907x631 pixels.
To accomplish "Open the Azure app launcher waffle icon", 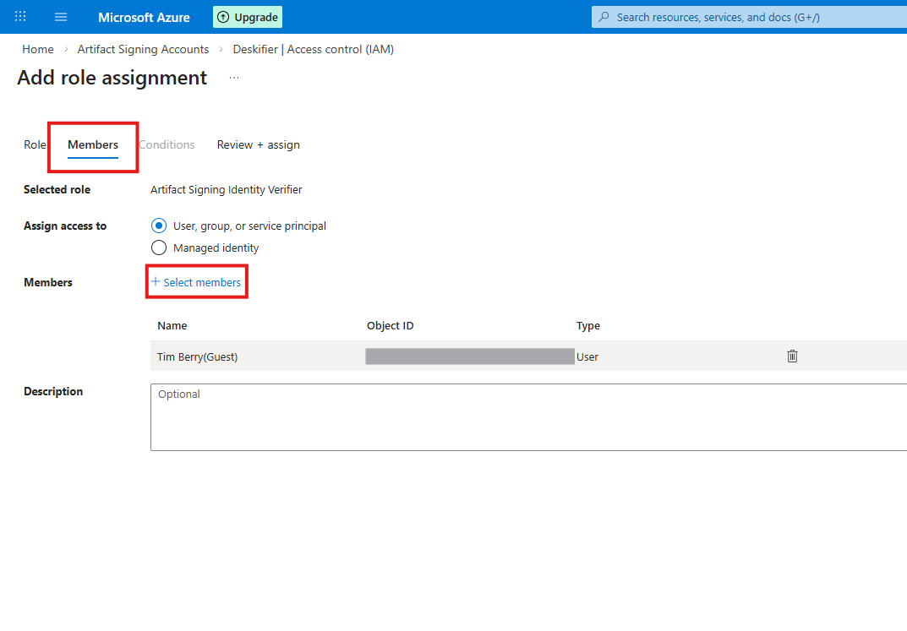I will pos(20,17).
